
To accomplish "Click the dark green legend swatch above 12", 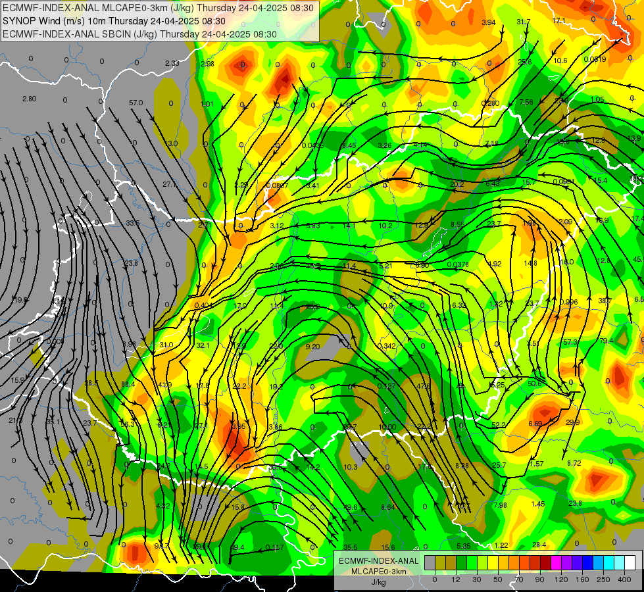I will 462,562.
